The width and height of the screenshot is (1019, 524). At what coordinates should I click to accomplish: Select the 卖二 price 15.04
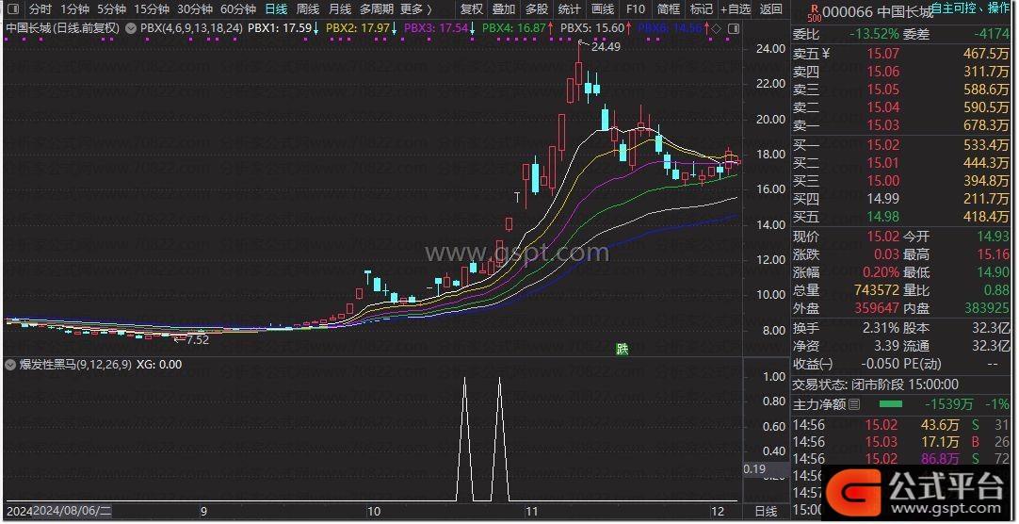pos(883,107)
